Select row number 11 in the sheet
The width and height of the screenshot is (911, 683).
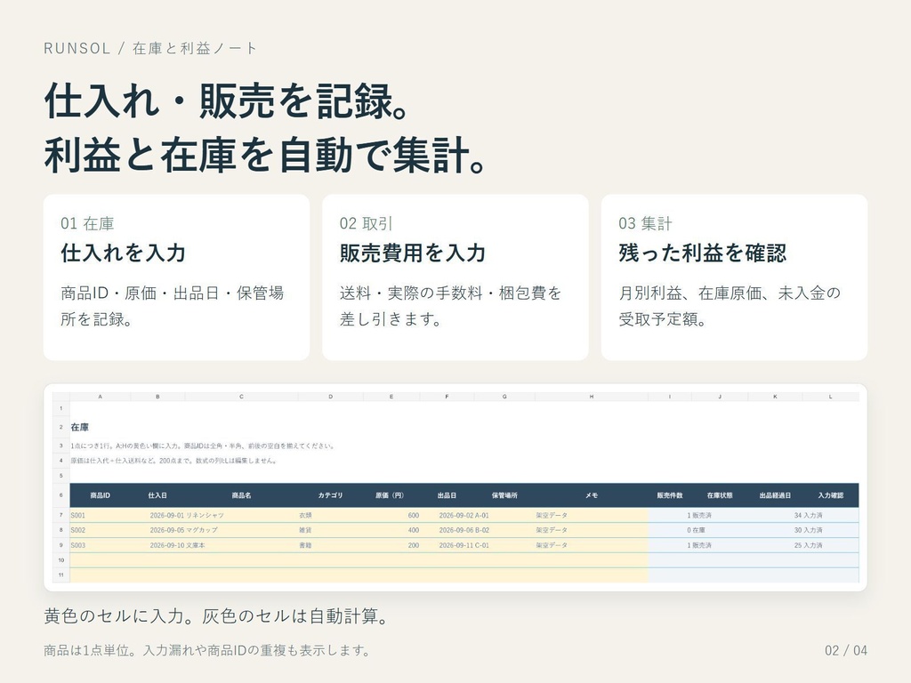point(61,575)
